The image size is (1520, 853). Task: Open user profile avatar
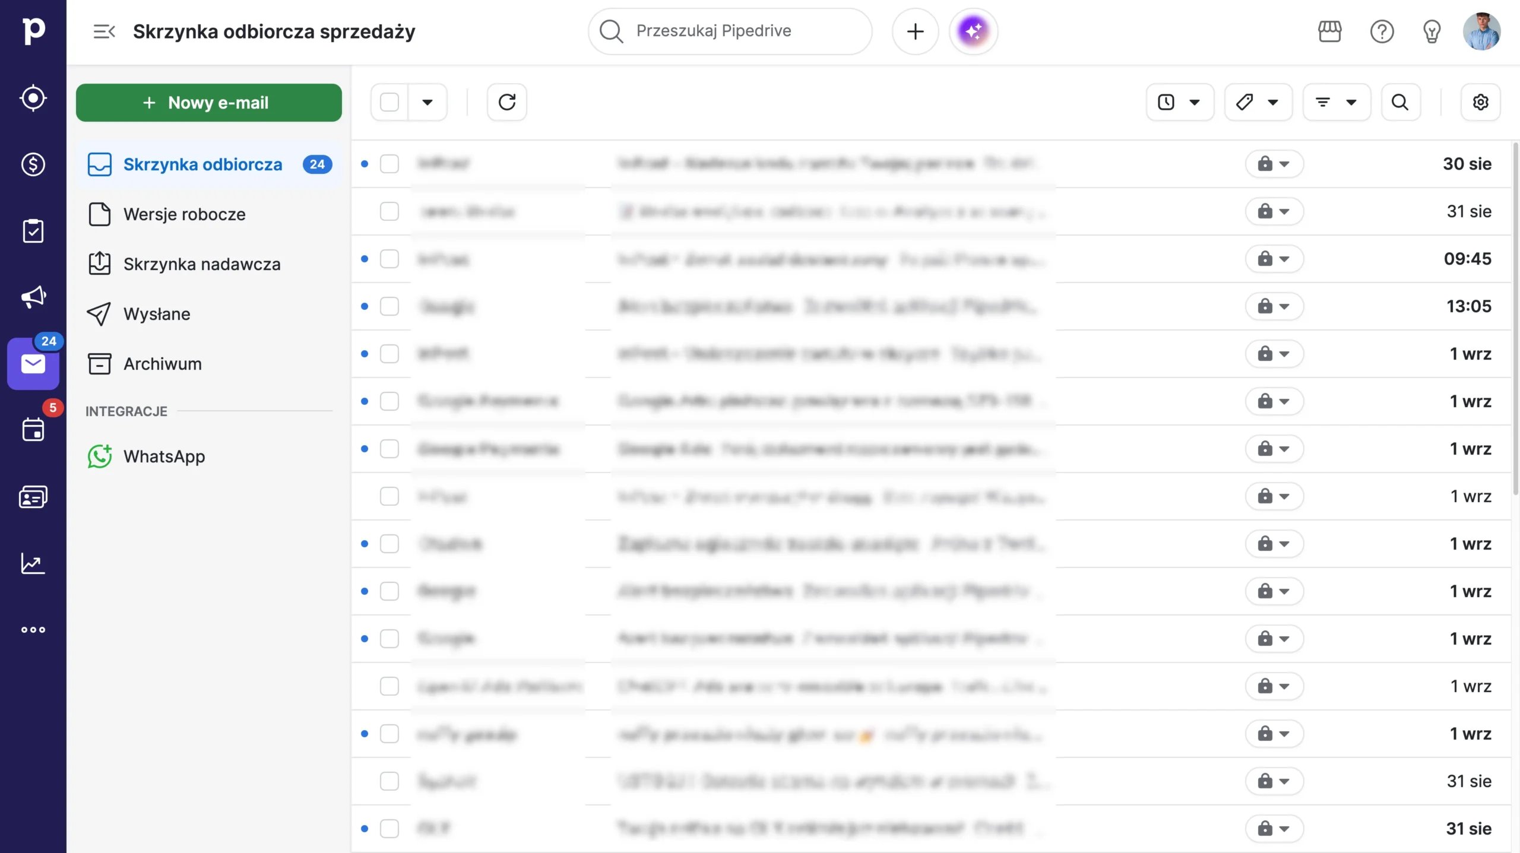pos(1482,31)
